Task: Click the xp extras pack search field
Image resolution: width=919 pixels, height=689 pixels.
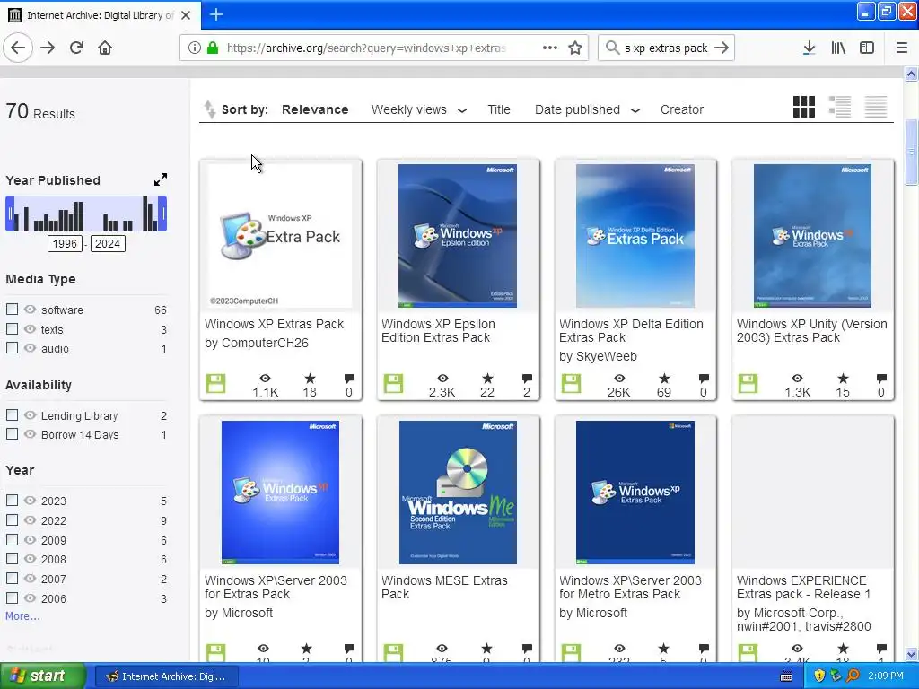Action: [x=666, y=48]
